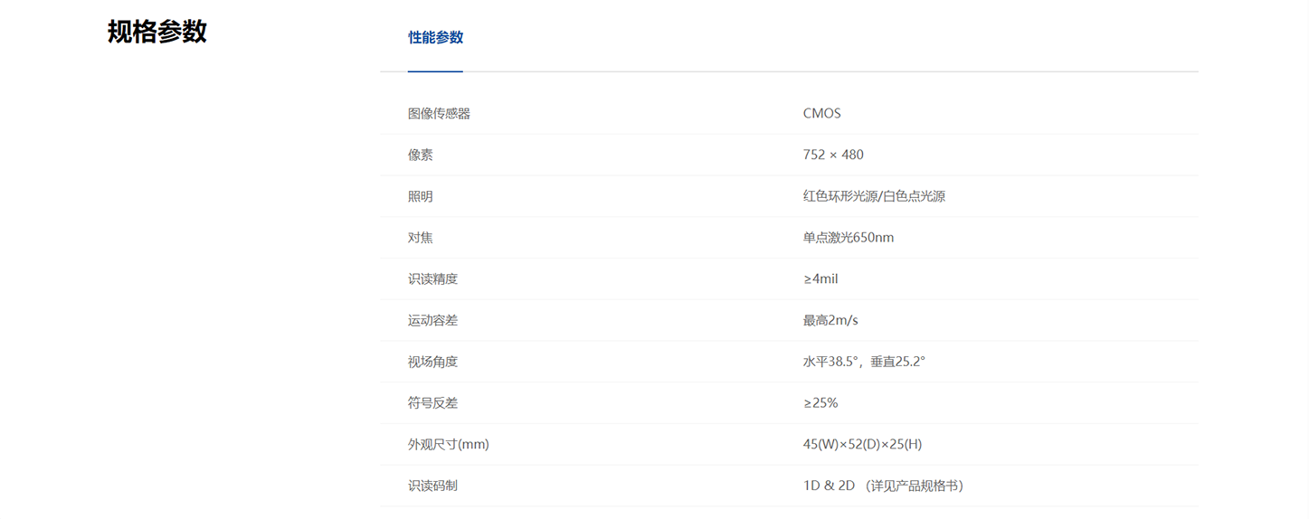Select the 最高2m/s value
Viewport: 1309px width, 519px height.
tap(830, 320)
